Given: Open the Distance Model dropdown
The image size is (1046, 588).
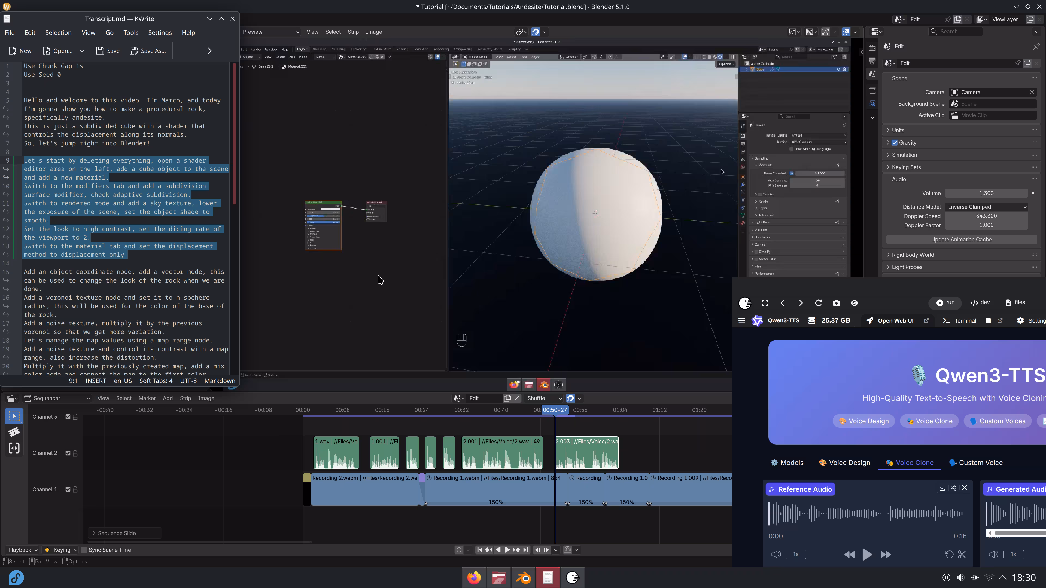Looking at the screenshot, I should tap(986, 207).
